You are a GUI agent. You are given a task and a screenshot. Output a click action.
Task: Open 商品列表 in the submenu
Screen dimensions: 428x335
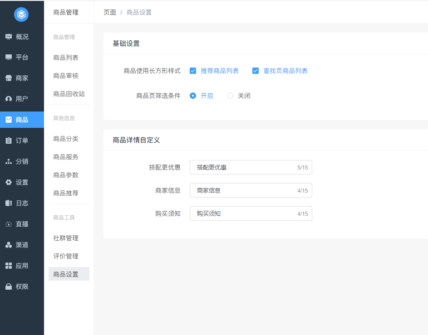[x=66, y=58]
